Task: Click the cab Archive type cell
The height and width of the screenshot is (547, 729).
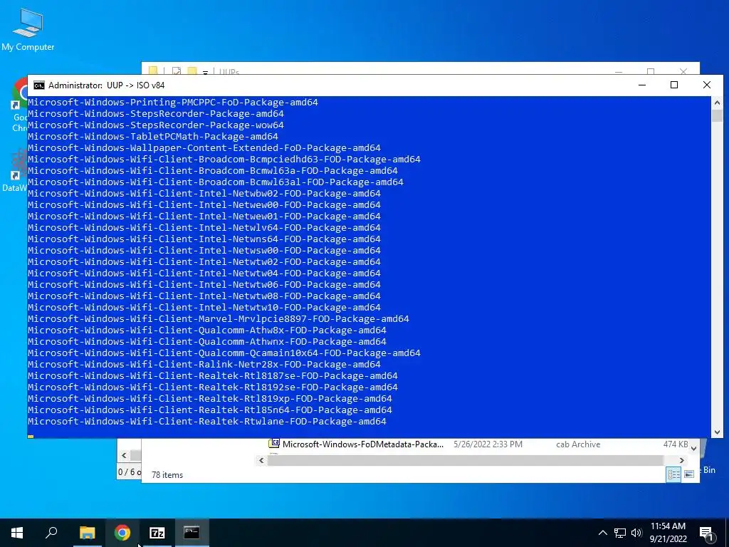Action: click(578, 444)
